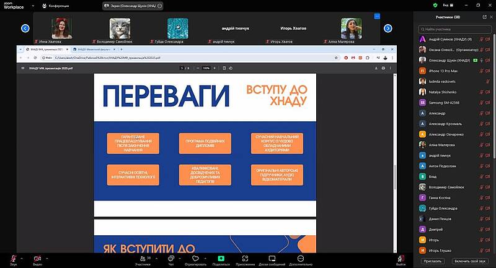Click the Отреагировать reactions icon
Image resolution: width=496 pixels, height=268 pixels.
[195, 259]
